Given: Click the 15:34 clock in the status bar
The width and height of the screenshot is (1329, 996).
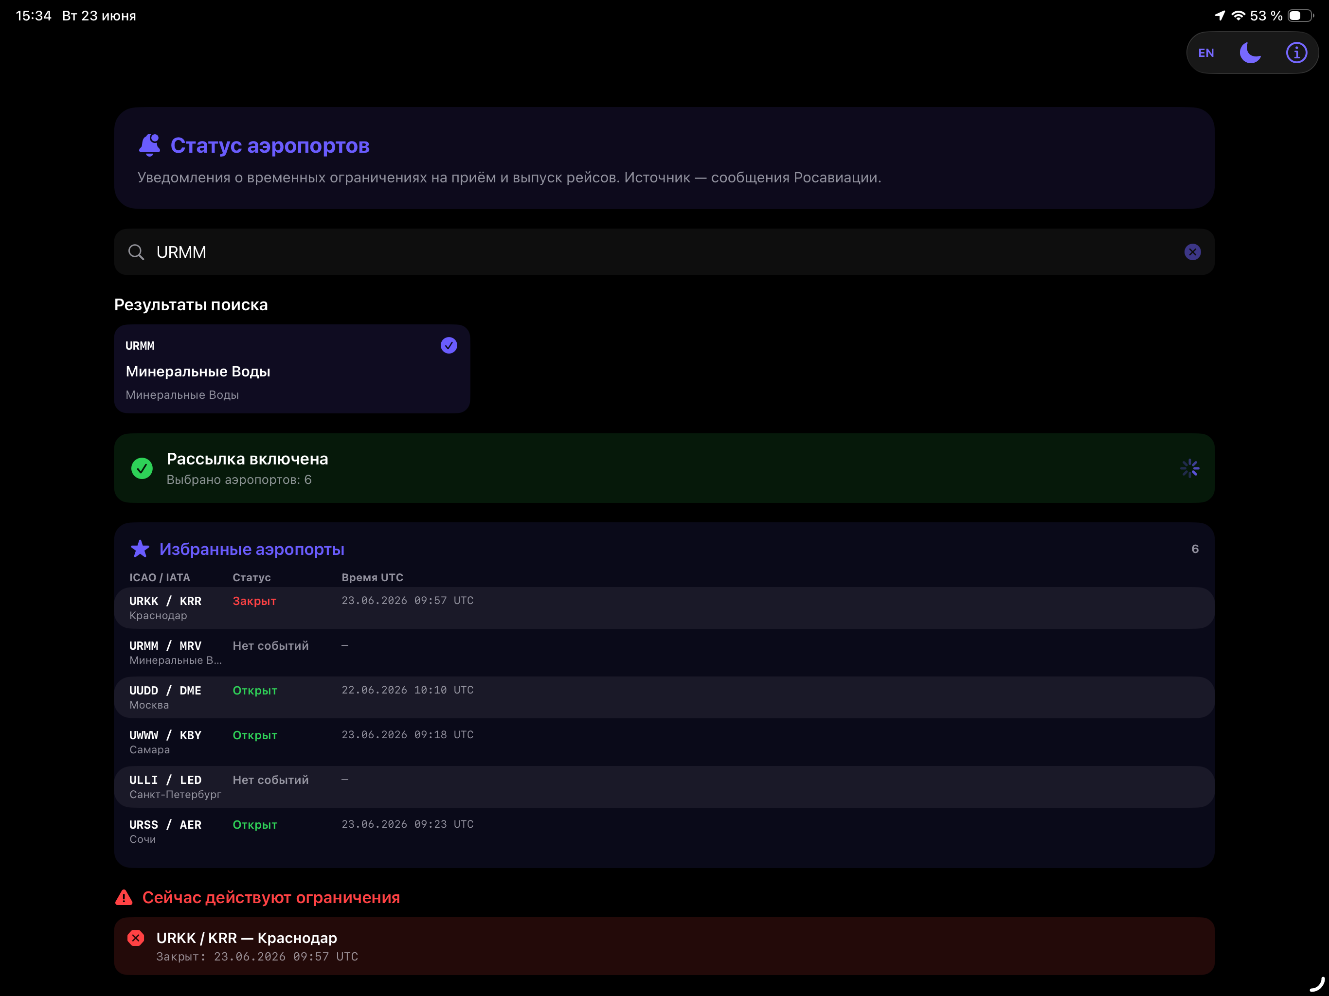Looking at the screenshot, I should tap(34, 16).
